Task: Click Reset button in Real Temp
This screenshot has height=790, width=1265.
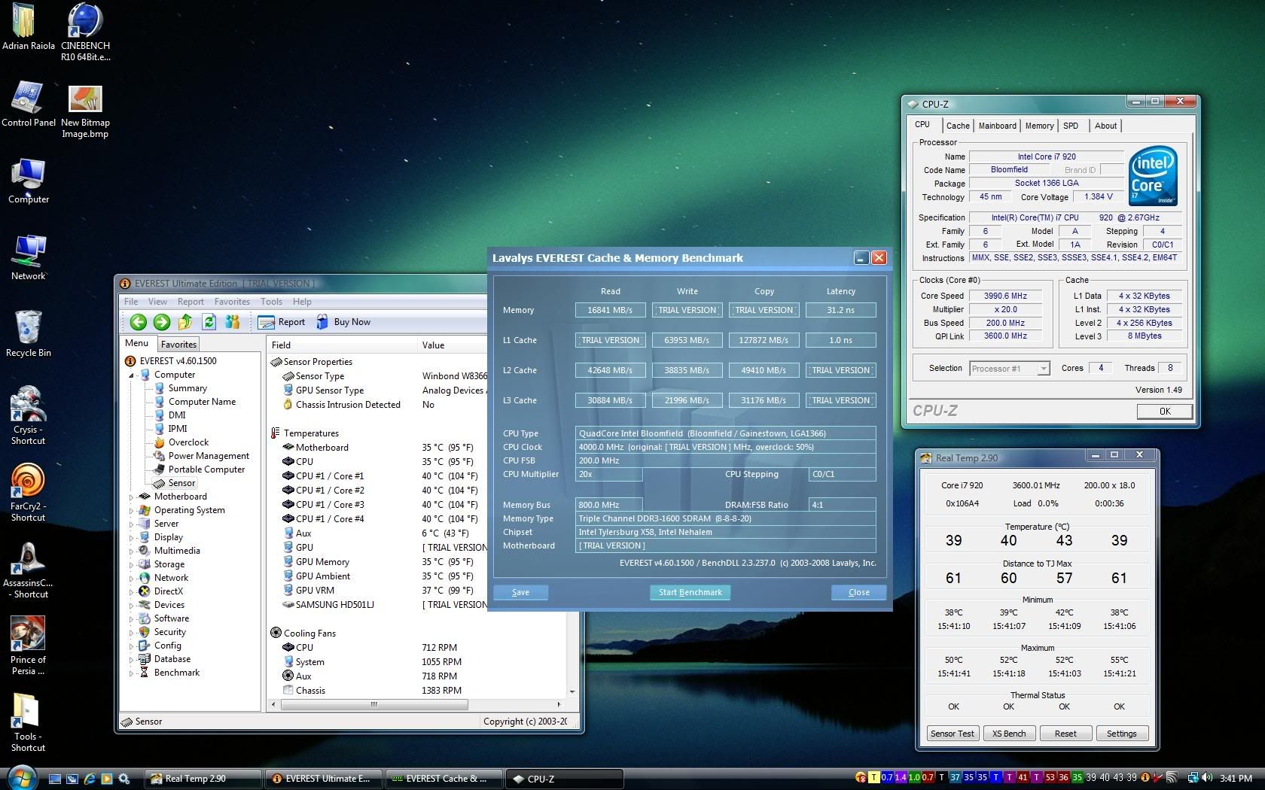Action: pos(1065,734)
